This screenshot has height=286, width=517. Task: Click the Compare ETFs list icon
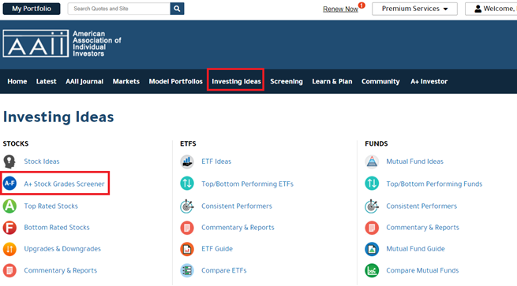187,270
